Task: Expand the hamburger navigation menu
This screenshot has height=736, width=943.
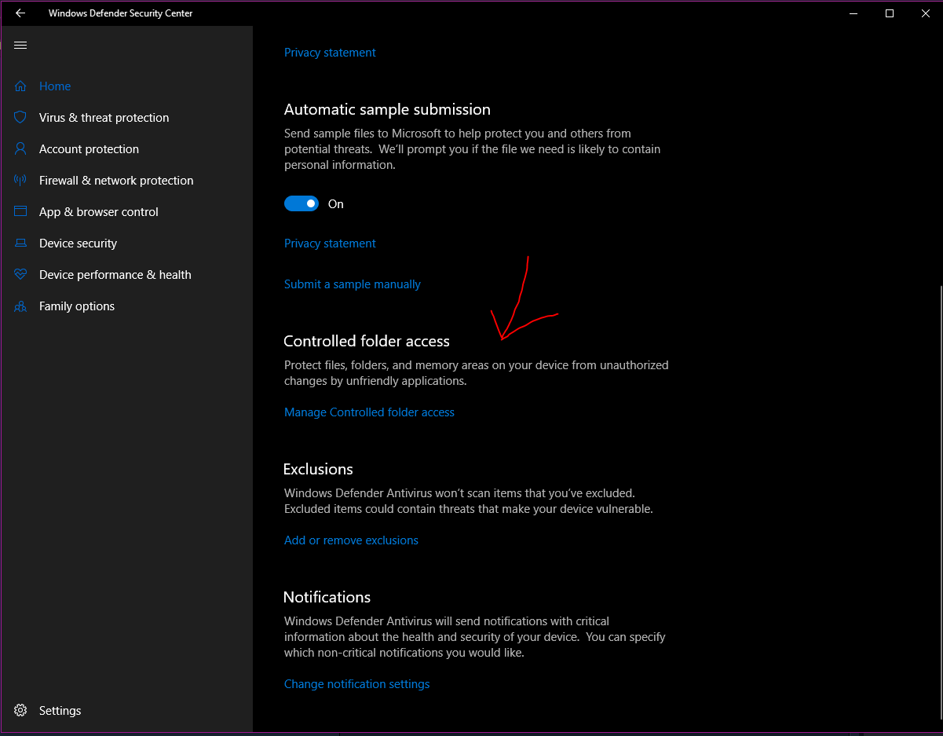Action: tap(20, 46)
